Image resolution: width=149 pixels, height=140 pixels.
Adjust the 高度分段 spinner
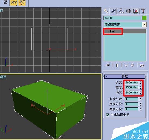[141, 109]
